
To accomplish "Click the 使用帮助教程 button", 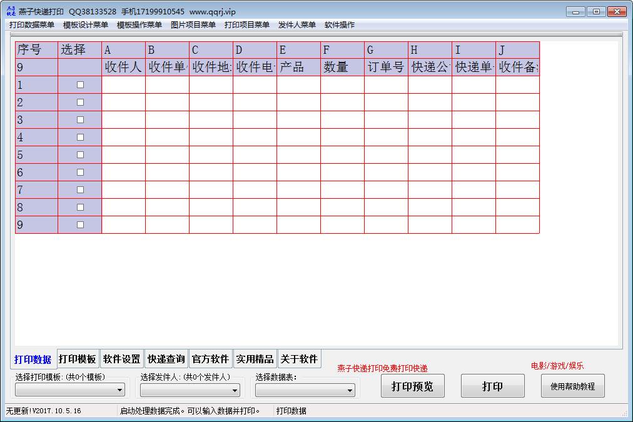I will (572, 386).
